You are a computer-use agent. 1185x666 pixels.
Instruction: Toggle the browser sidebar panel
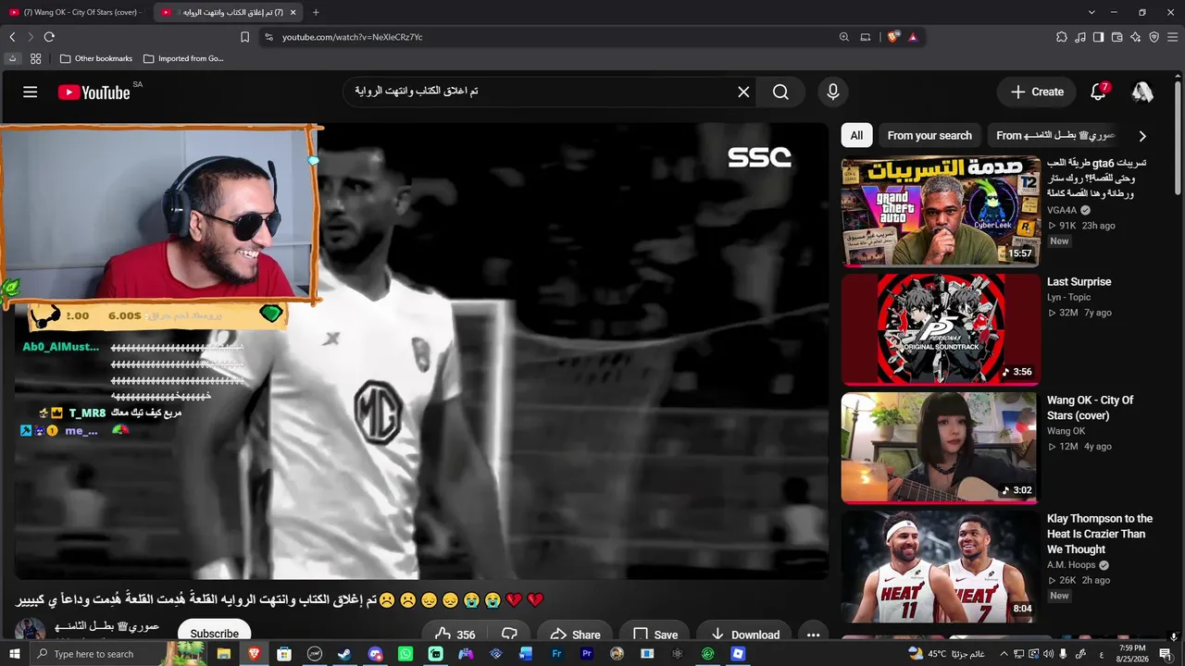1098,37
